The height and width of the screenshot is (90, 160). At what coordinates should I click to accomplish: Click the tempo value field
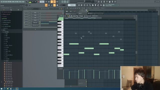pyautogui.click(x=42, y=2)
